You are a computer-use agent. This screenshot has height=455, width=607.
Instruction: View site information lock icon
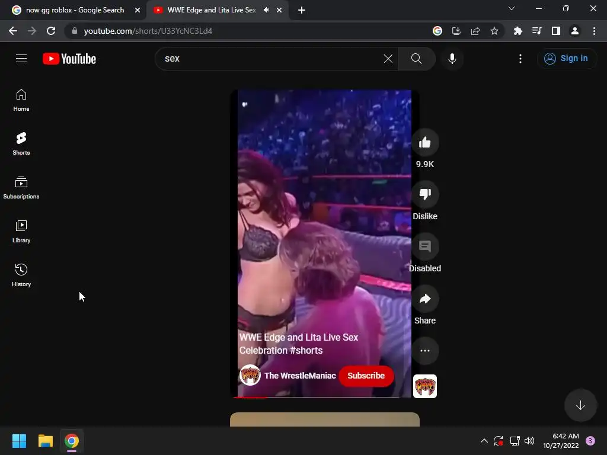click(x=75, y=31)
